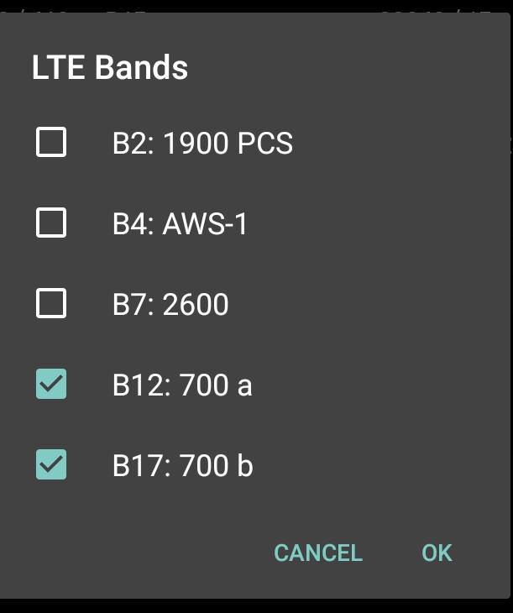Click the empty square icon beside B4
This screenshot has width=513, height=613.
(x=51, y=223)
